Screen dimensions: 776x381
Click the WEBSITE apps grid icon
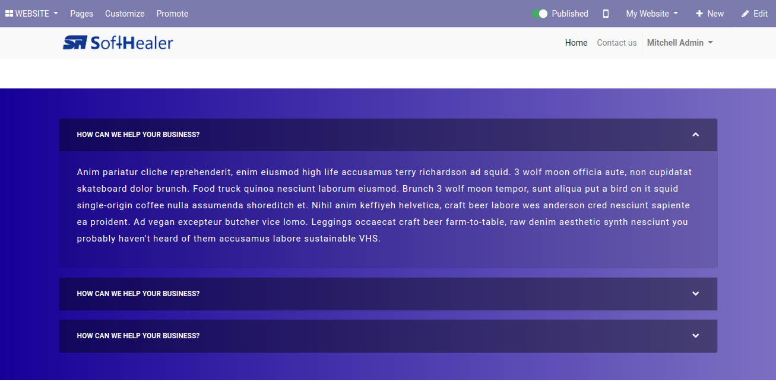pos(9,14)
